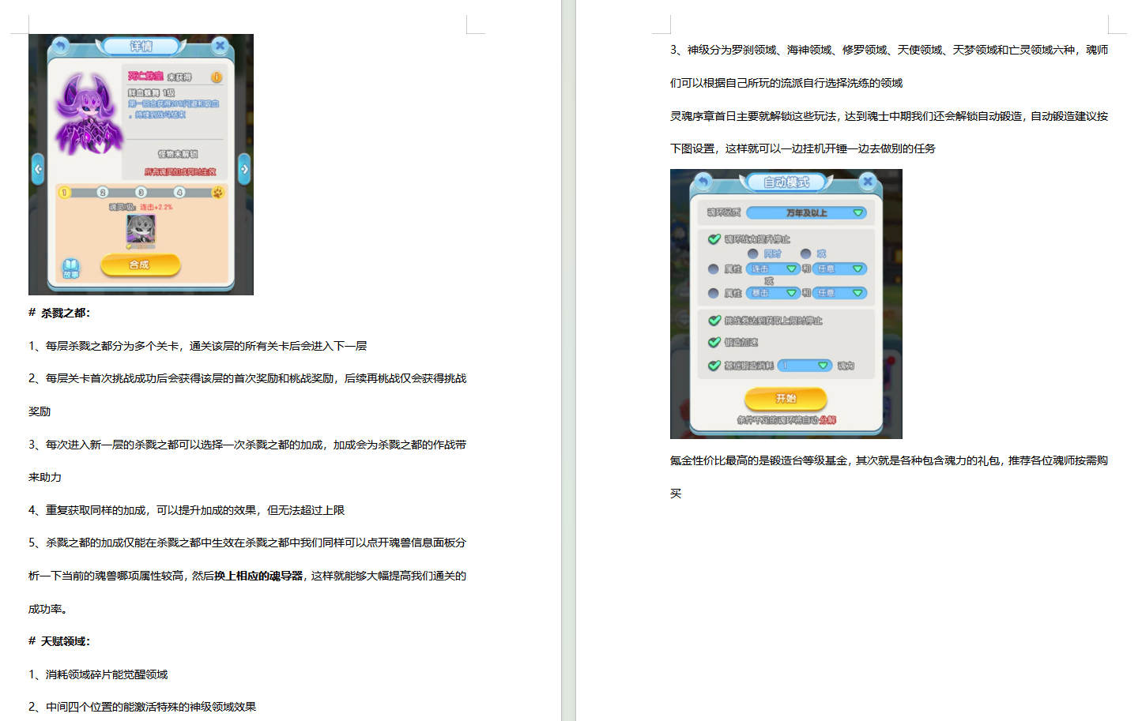The image size is (1142, 721).
Task: Click the orange info icon beside 未获得
Action: pos(216,77)
